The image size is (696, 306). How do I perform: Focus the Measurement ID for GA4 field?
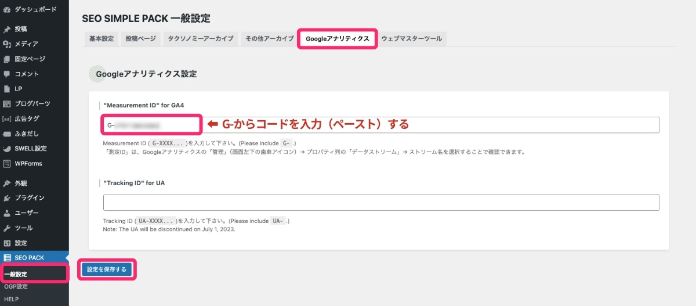point(381,125)
